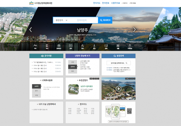Select the bottom 축제 tab in 한눈에 보기
This screenshot has height=126, width=181.
point(73,71)
